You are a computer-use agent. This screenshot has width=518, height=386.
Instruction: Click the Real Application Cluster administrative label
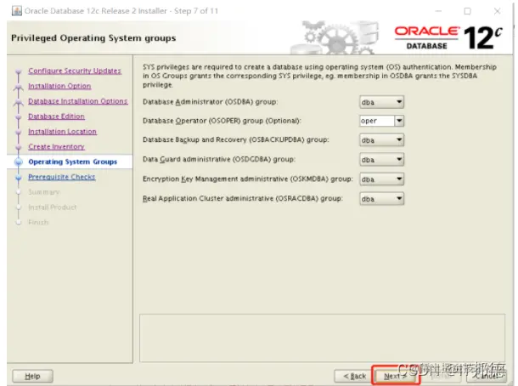pyautogui.click(x=243, y=198)
